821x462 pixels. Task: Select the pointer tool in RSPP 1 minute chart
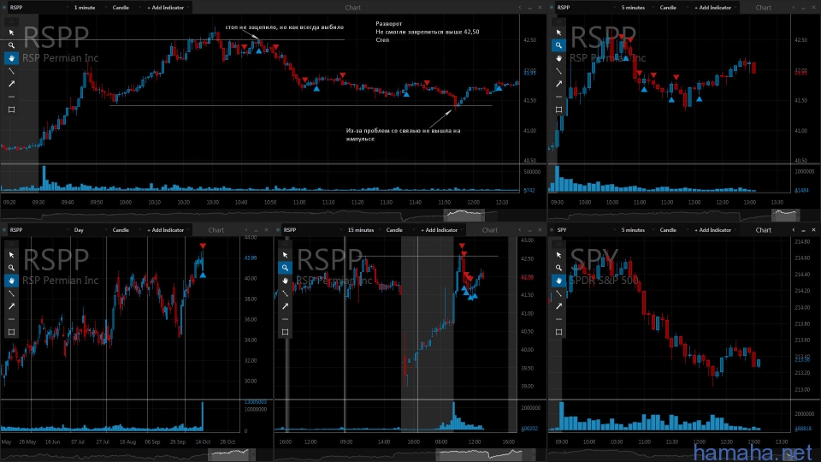tap(11, 33)
